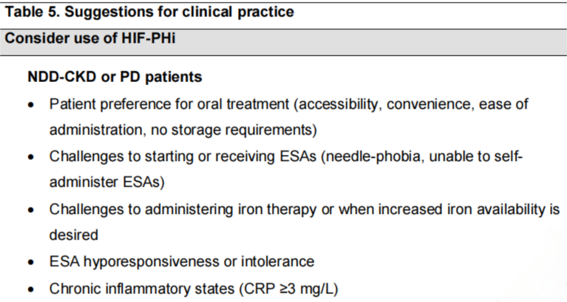Click the text "CRP ≥3 mg/L"
Image resolution: width=567 pixels, height=302 pixels.
[289, 289]
